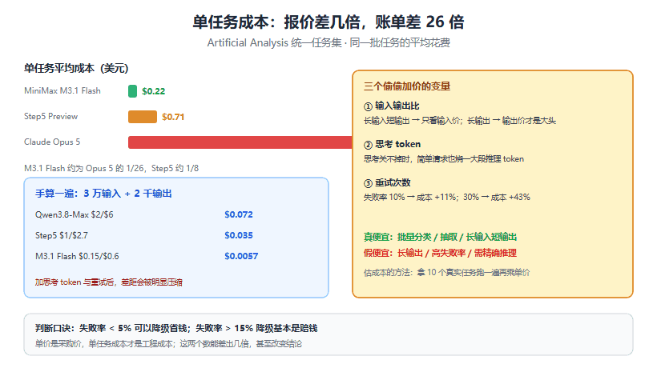657x376 pixels.
Task: Click the title 单任务成本：报价差几倍
Action: coord(328,22)
